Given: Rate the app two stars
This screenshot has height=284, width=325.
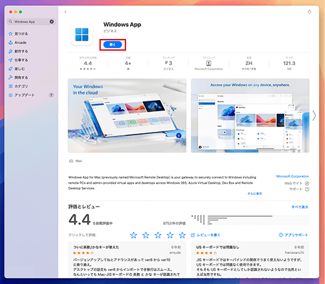Looking at the screenshot, I should click(146, 235).
